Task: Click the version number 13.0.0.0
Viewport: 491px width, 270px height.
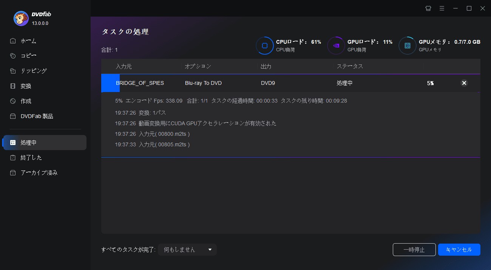Action: [x=40, y=23]
